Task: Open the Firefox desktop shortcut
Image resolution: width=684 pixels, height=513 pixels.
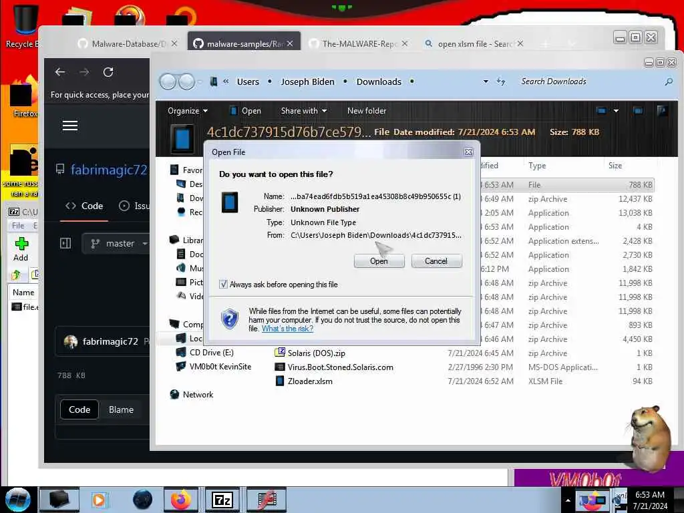Action: tap(25, 97)
